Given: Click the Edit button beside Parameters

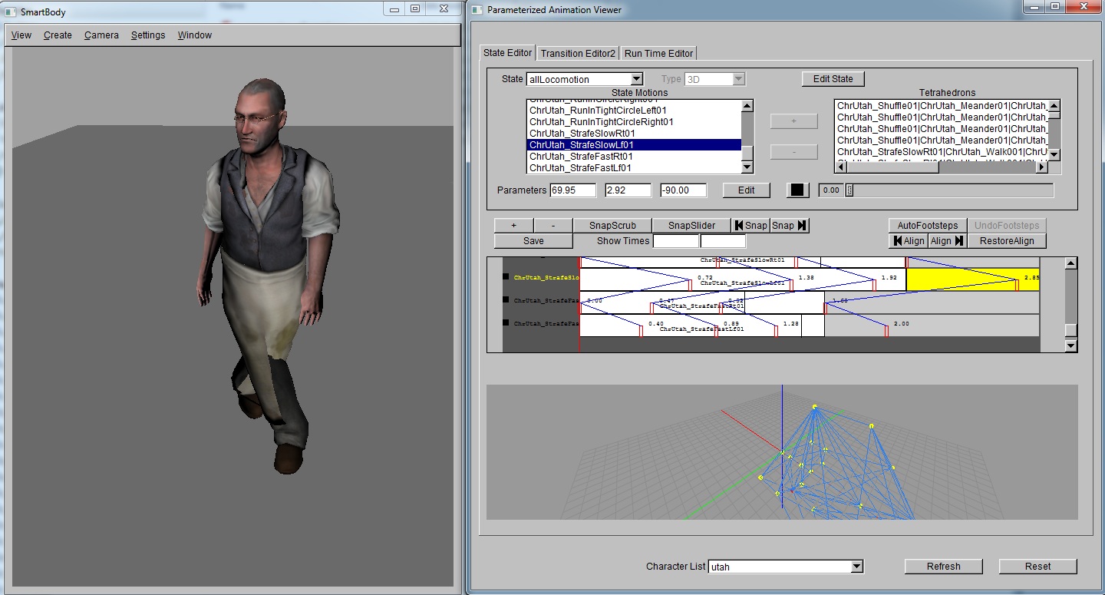Looking at the screenshot, I should click(747, 190).
